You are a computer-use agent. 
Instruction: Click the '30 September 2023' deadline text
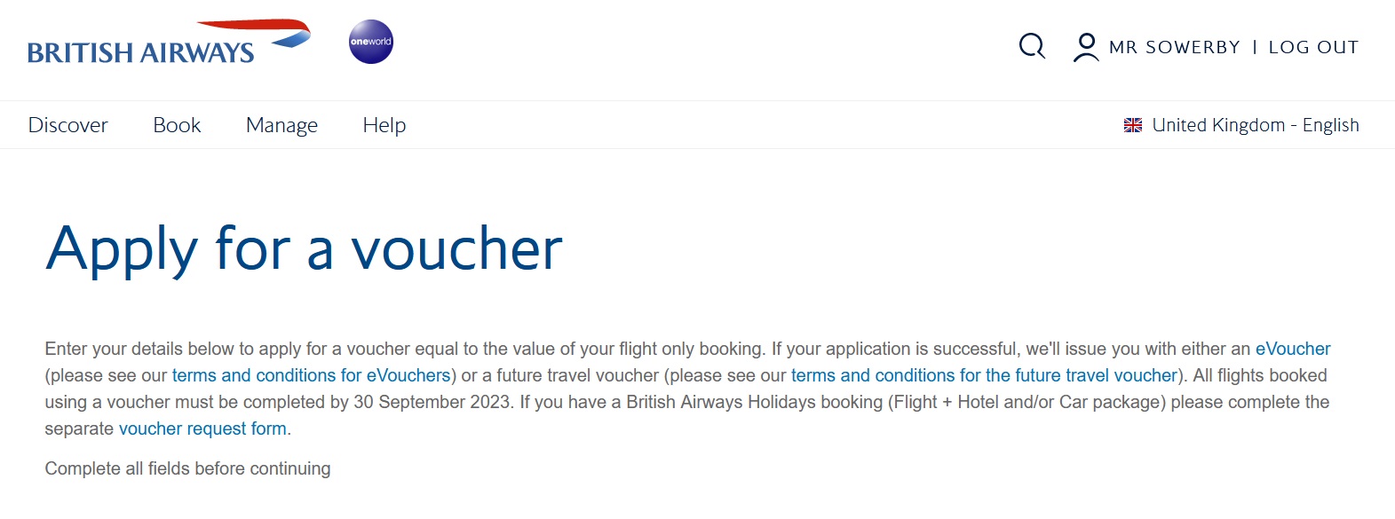pyautogui.click(x=432, y=402)
